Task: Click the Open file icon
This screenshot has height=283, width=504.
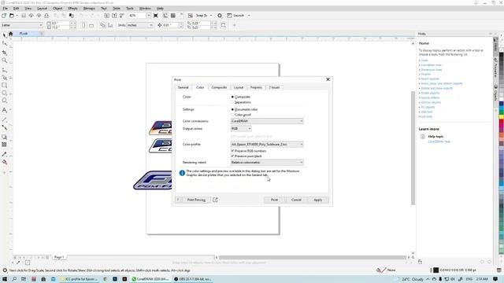Action: tap(12, 16)
